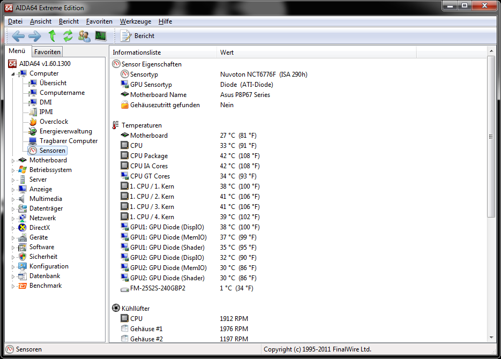This screenshot has width=501, height=359.
Task: Open the Hilfe menu
Action: (x=165, y=21)
